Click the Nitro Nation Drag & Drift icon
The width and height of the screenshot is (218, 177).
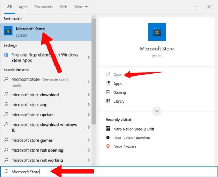[108, 128]
